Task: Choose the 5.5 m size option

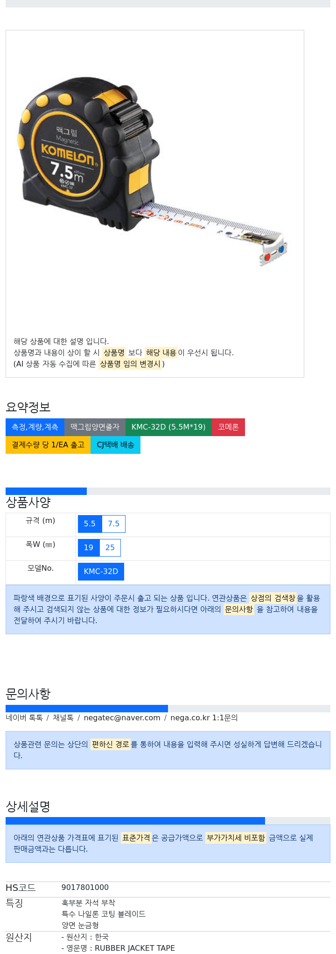Action: 90,524
